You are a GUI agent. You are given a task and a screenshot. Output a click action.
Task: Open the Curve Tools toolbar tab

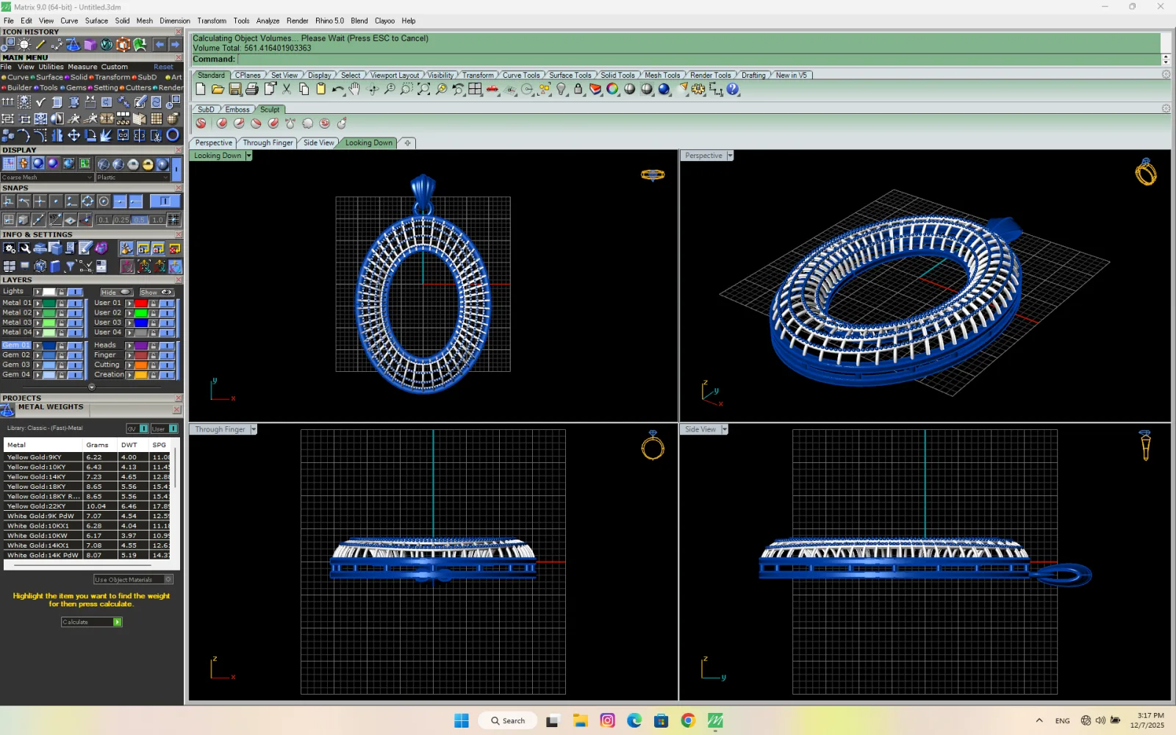[x=521, y=75]
